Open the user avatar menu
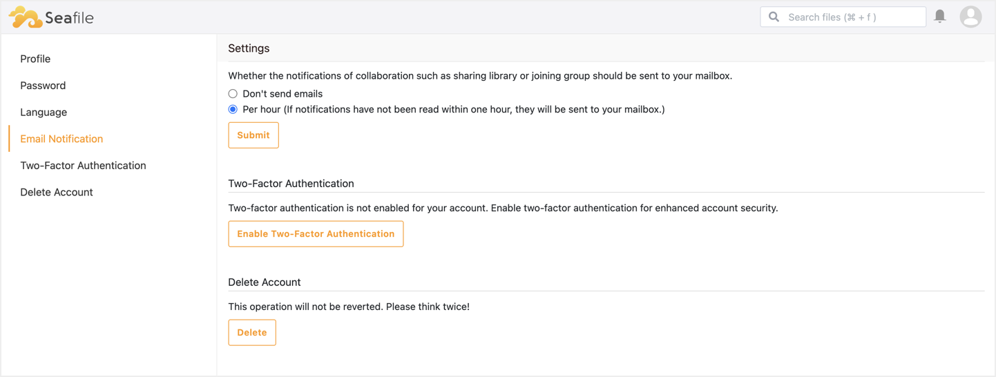 (x=970, y=17)
